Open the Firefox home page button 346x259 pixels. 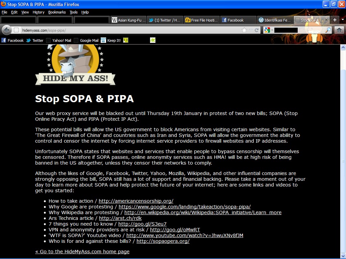click(339, 30)
